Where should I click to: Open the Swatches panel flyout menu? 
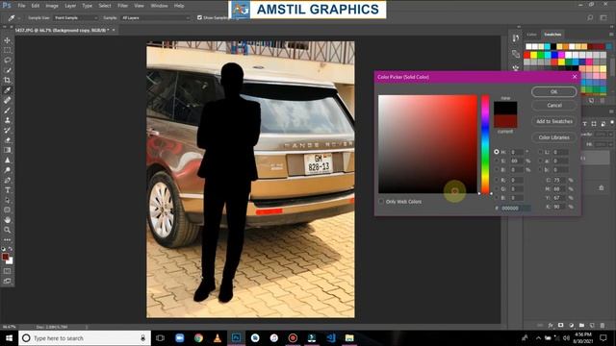[x=611, y=35]
